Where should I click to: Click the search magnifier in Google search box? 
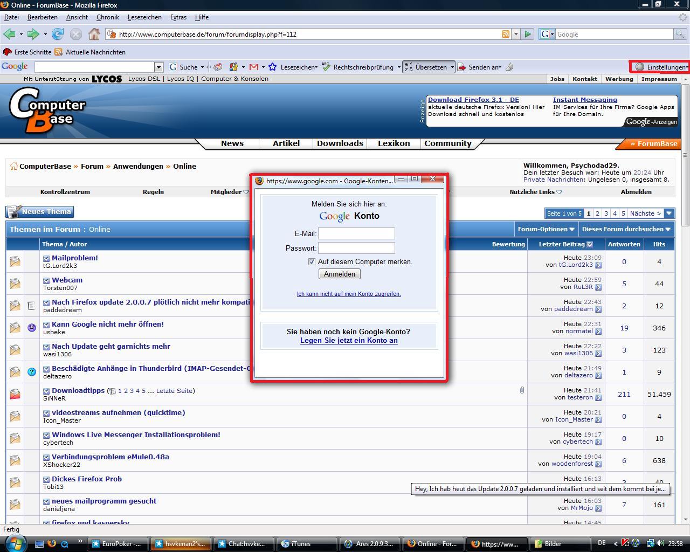coord(680,34)
